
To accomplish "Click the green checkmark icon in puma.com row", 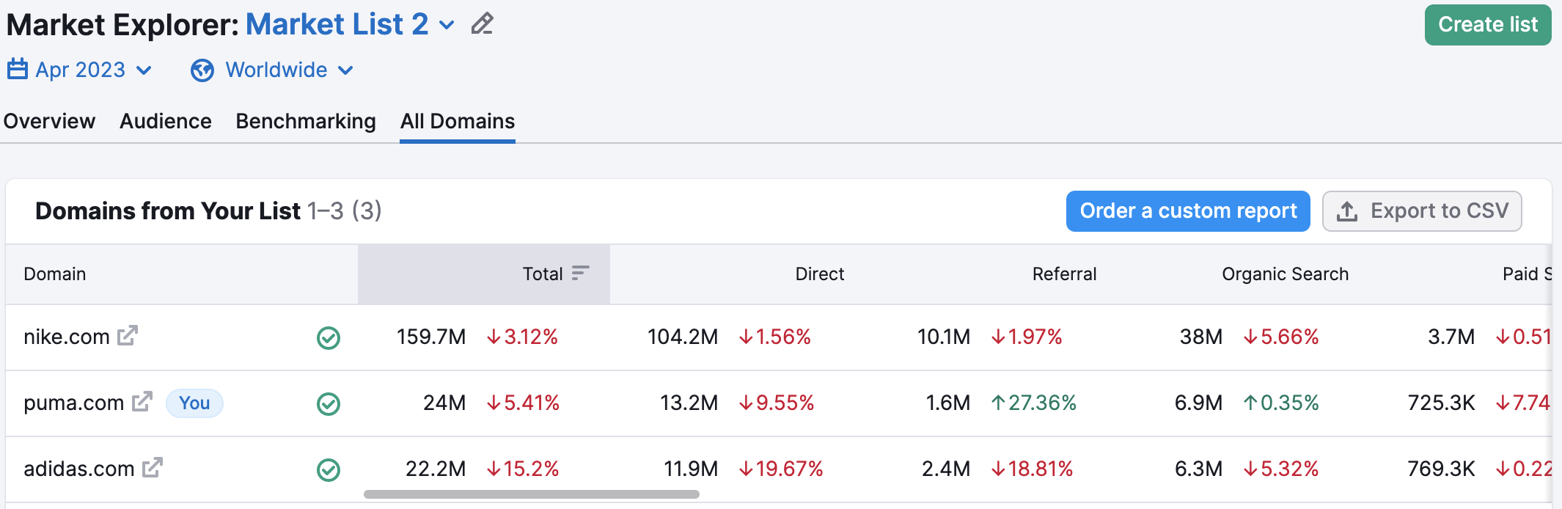I will click(329, 404).
